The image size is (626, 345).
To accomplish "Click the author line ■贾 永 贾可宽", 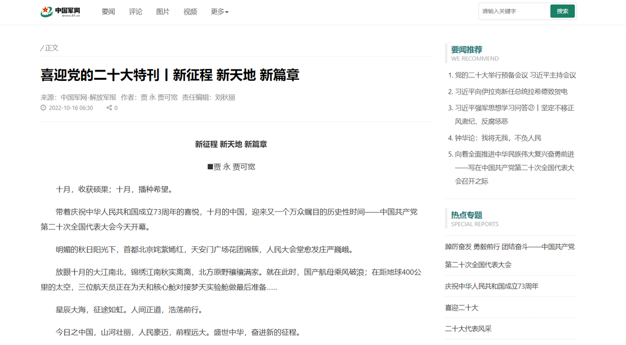I will click(231, 166).
